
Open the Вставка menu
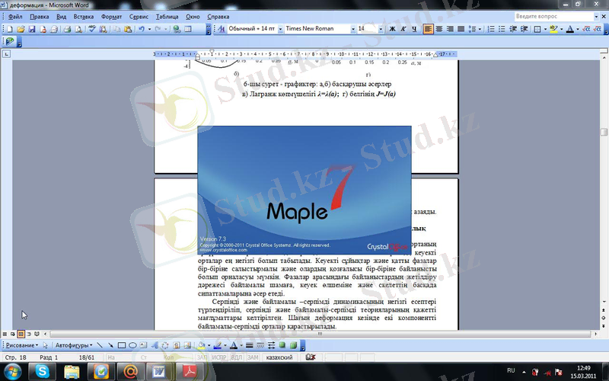tap(84, 17)
